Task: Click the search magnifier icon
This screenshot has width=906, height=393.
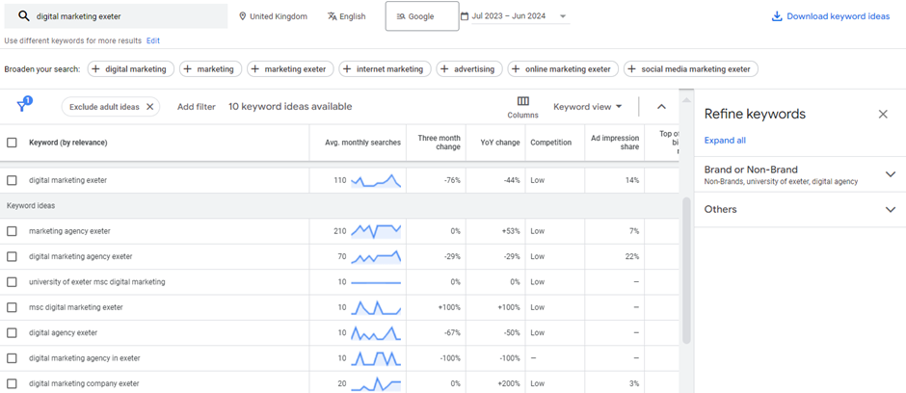Action: pos(24,16)
